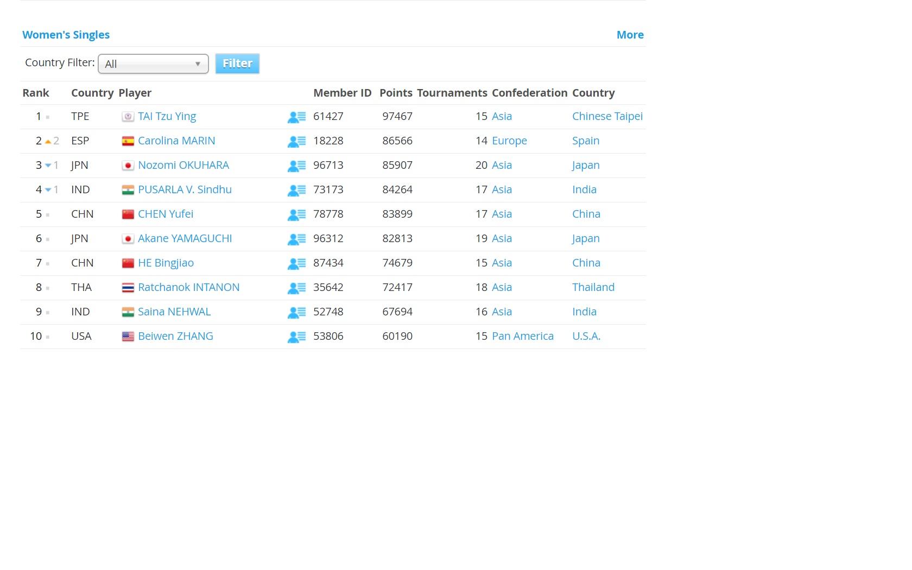
Task: Click Pan America confederation link
Action: [523, 336]
